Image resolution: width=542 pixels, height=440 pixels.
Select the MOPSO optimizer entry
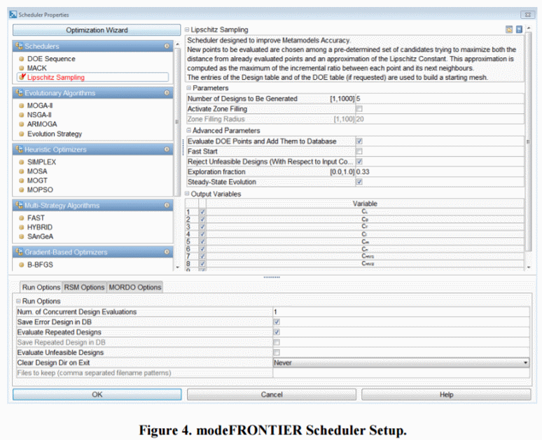pos(40,190)
